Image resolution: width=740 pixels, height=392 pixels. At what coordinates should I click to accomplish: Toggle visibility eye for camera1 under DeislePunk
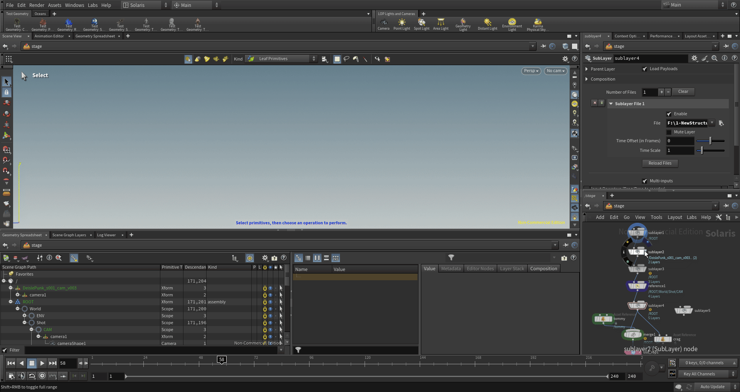(x=270, y=295)
